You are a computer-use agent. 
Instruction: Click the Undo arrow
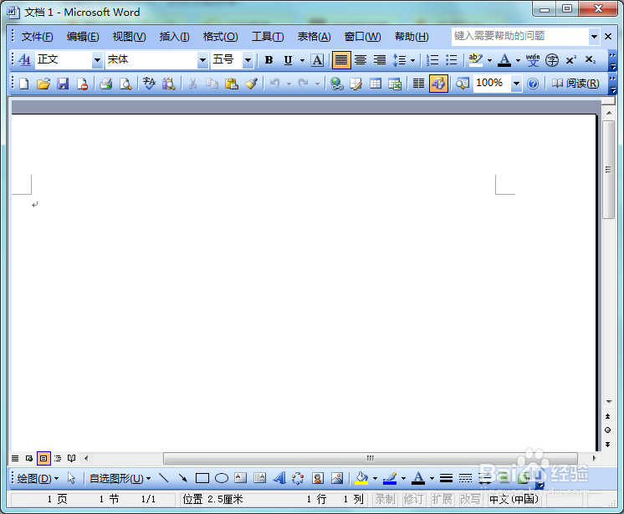274,84
